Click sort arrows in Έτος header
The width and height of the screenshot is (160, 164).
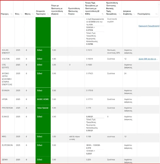22,14
